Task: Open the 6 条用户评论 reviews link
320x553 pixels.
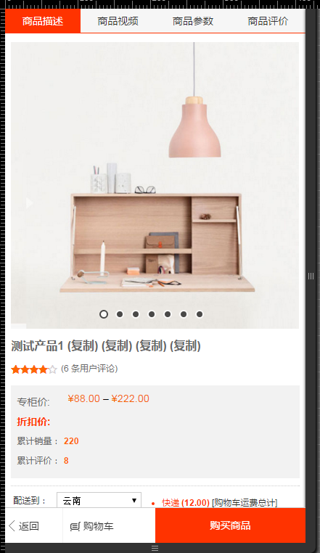Action: [89, 369]
